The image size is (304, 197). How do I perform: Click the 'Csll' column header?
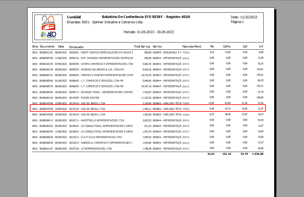[245, 47]
